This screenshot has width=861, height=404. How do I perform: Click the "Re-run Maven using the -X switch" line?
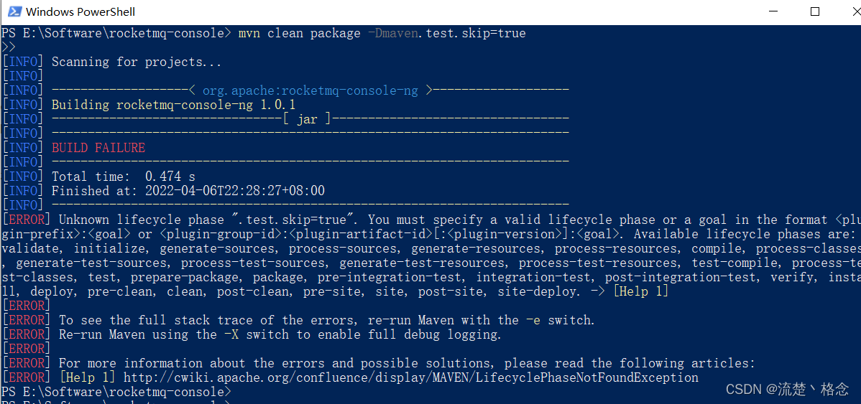(x=280, y=334)
